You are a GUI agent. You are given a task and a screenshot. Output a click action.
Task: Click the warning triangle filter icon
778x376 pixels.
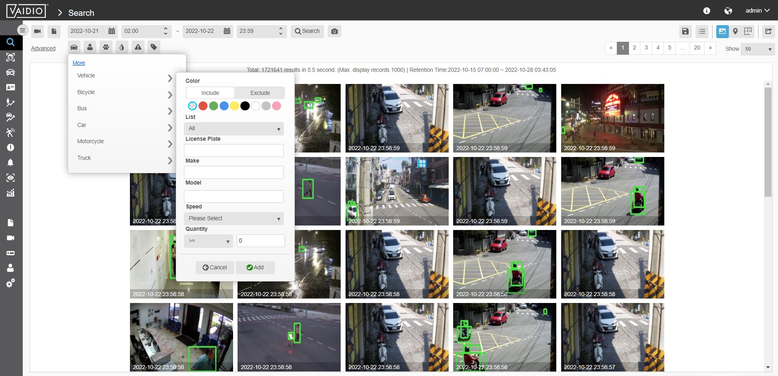point(138,47)
